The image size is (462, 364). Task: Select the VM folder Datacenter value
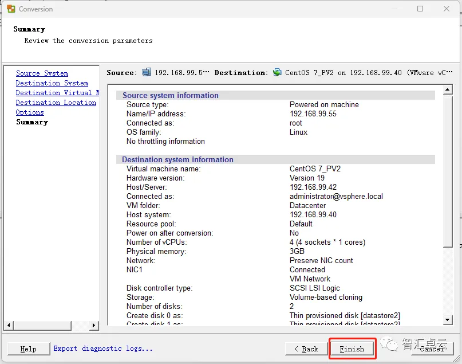click(x=307, y=206)
